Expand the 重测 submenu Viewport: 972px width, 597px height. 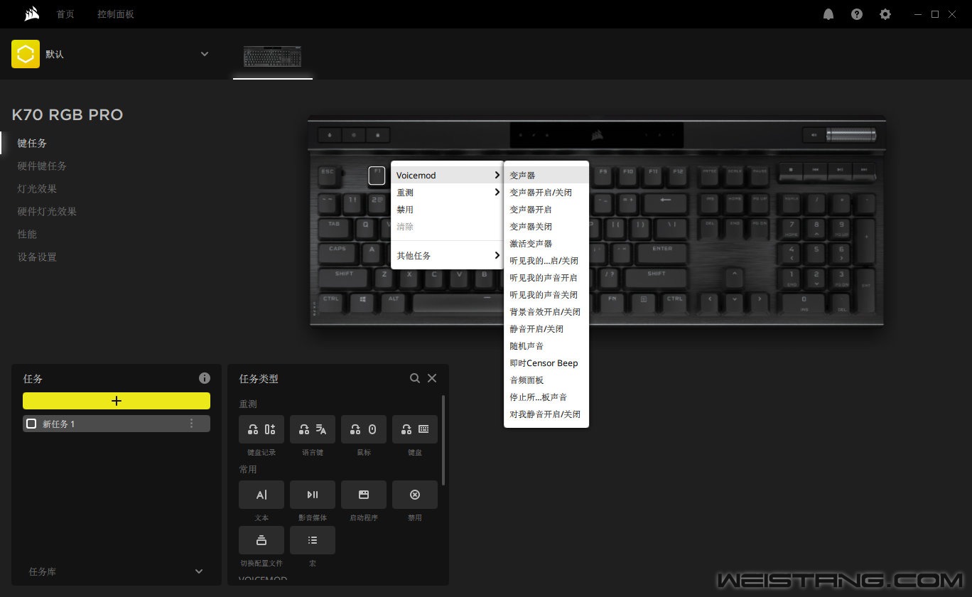coord(447,192)
